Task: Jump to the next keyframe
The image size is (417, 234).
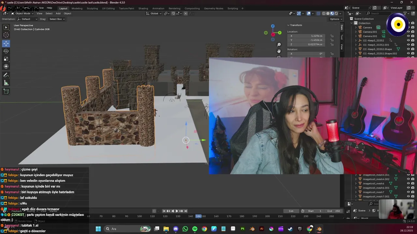Action: point(181,211)
